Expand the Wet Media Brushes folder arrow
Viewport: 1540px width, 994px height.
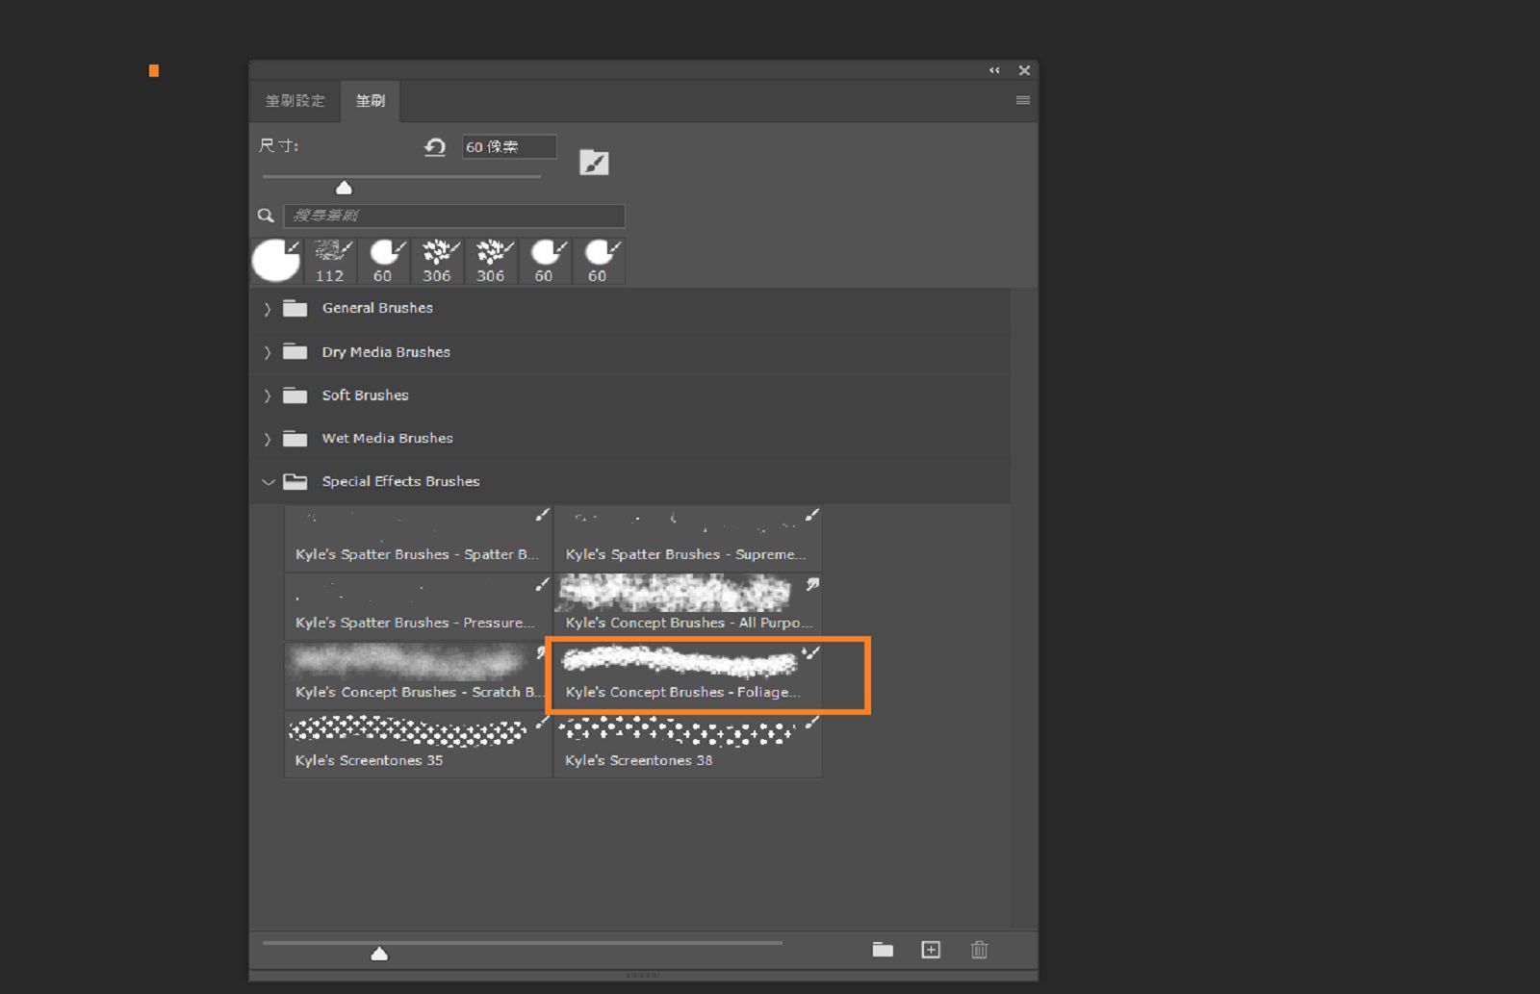coord(268,439)
